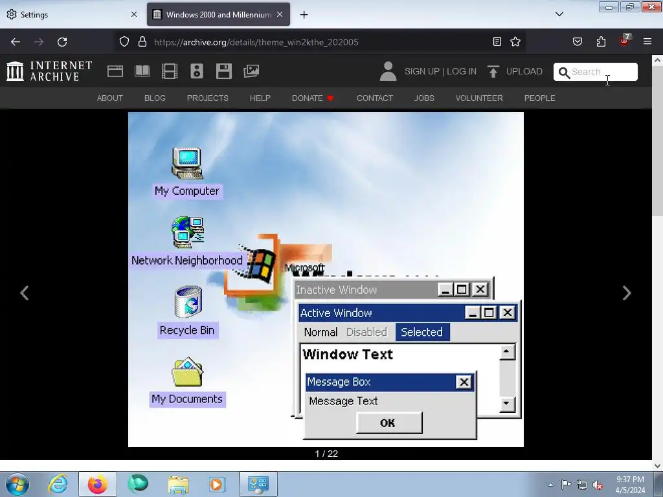Screen dimensions: 663x497
Task: Open the HELP menu item
Action: (260, 98)
